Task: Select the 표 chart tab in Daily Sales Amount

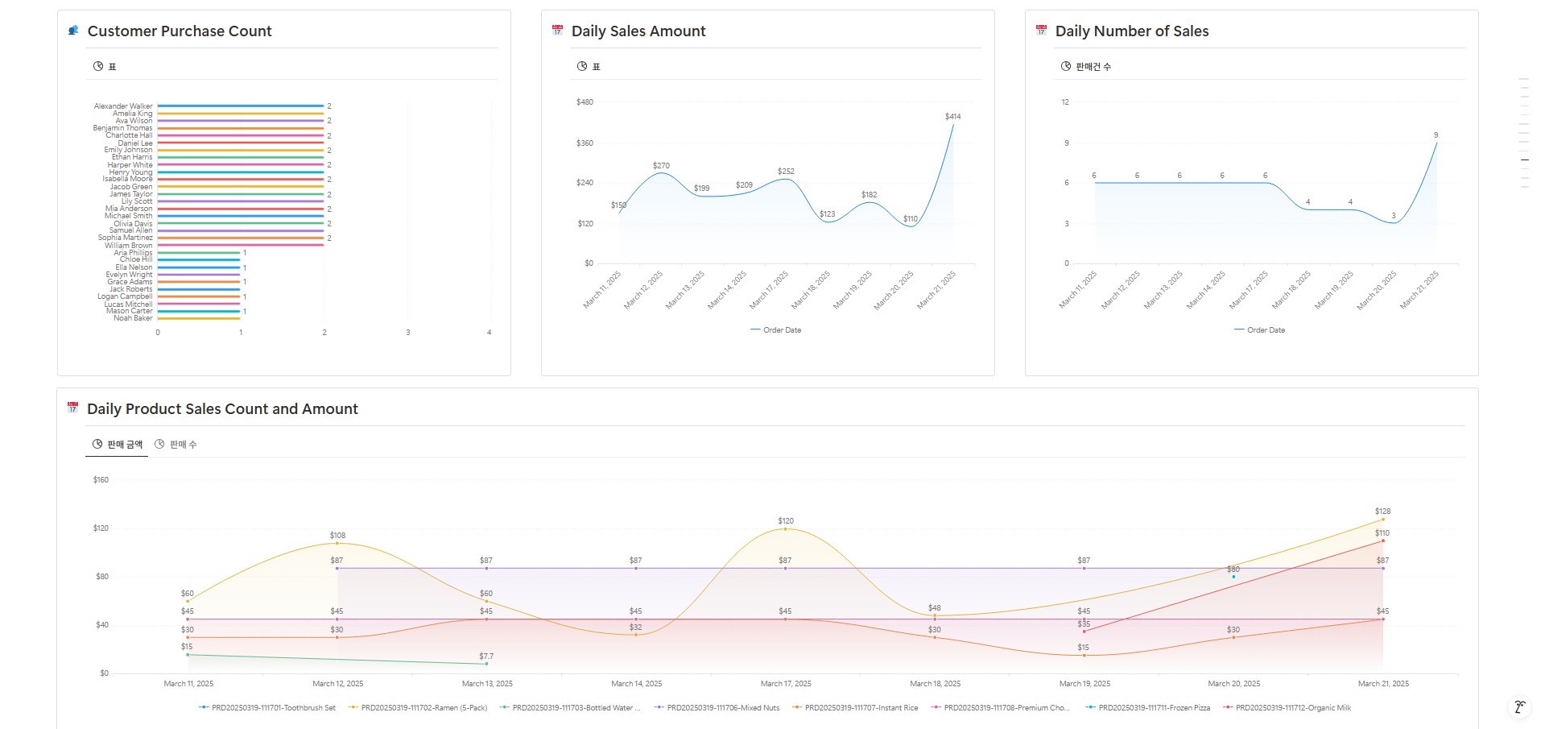Action: [589, 66]
